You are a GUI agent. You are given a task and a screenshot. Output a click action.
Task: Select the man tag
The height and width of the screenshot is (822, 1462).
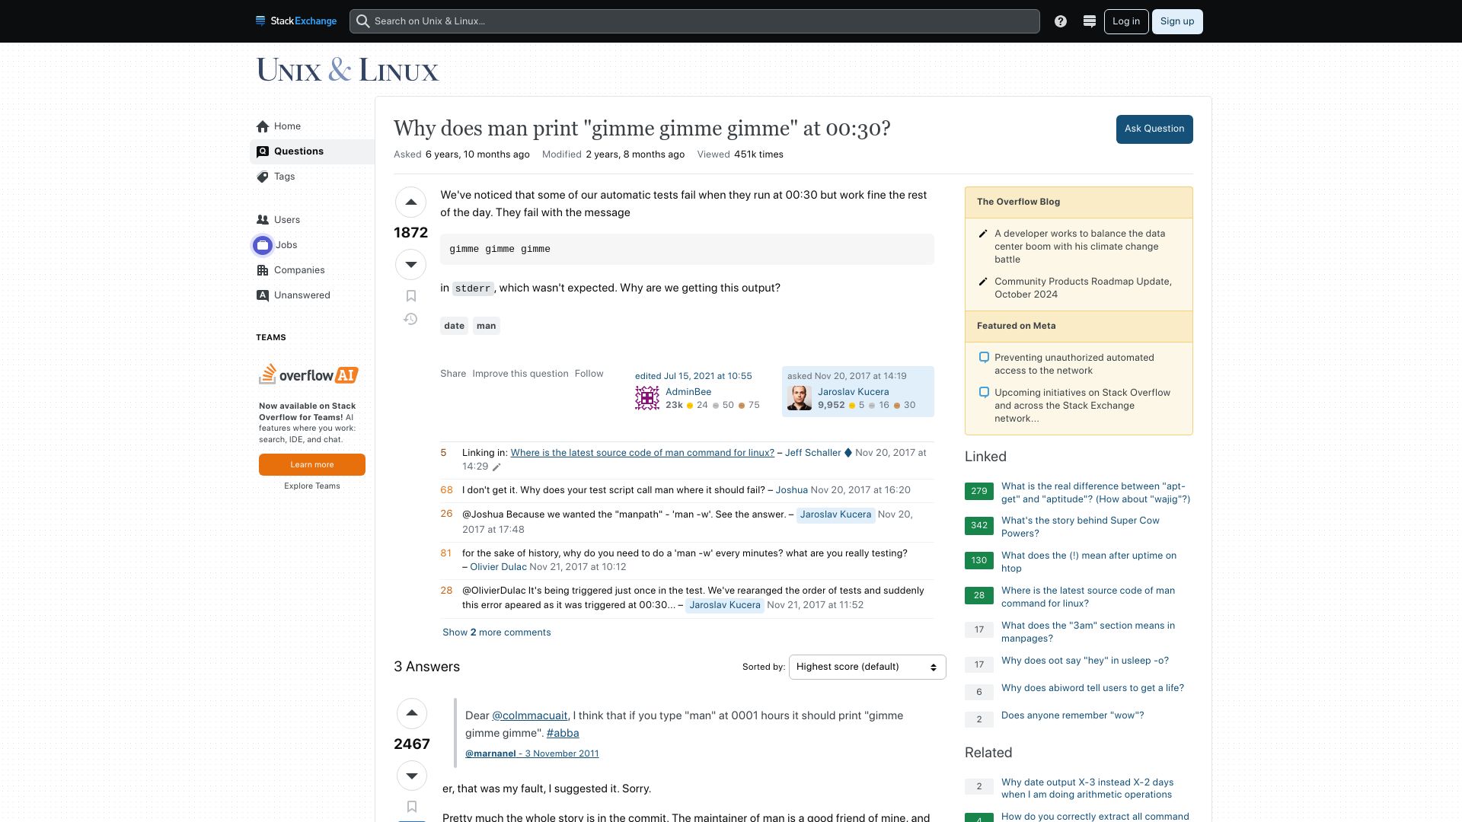486,326
